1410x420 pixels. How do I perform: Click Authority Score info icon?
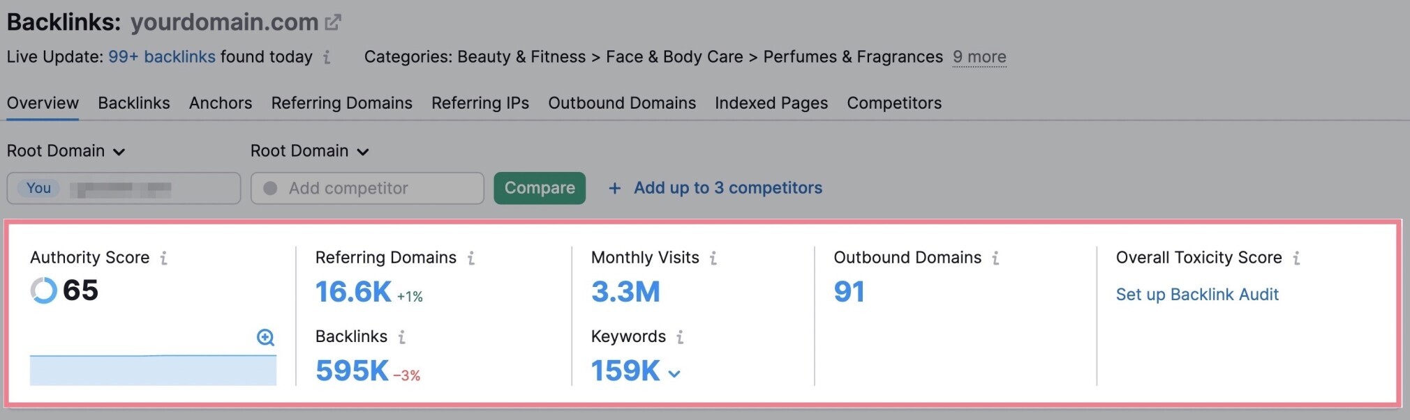click(x=163, y=258)
